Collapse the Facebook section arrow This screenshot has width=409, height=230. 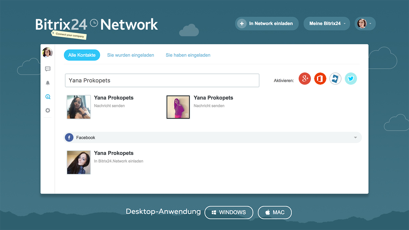(x=356, y=137)
